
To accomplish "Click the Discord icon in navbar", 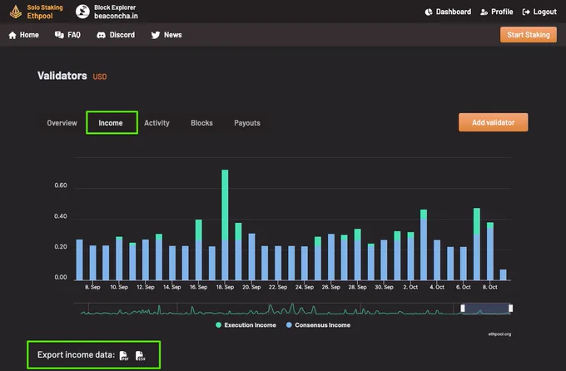I will [x=101, y=35].
